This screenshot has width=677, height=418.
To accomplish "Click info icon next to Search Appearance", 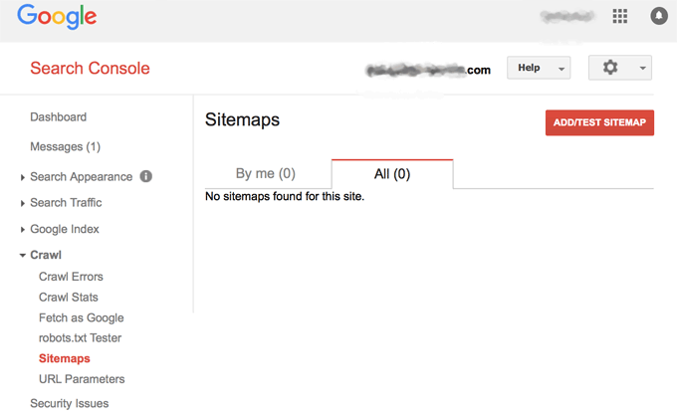I will coord(146,176).
